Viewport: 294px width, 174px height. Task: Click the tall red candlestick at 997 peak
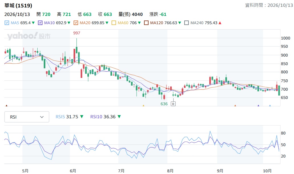click(x=74, y=55)
